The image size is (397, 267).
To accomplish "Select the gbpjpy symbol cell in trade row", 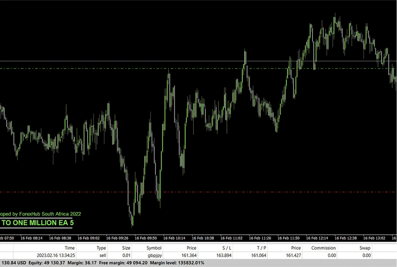I will [154, 255].
